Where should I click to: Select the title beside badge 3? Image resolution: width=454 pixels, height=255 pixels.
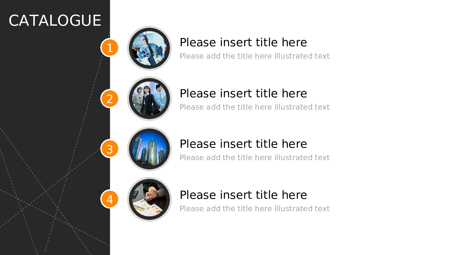click(243, 144)
